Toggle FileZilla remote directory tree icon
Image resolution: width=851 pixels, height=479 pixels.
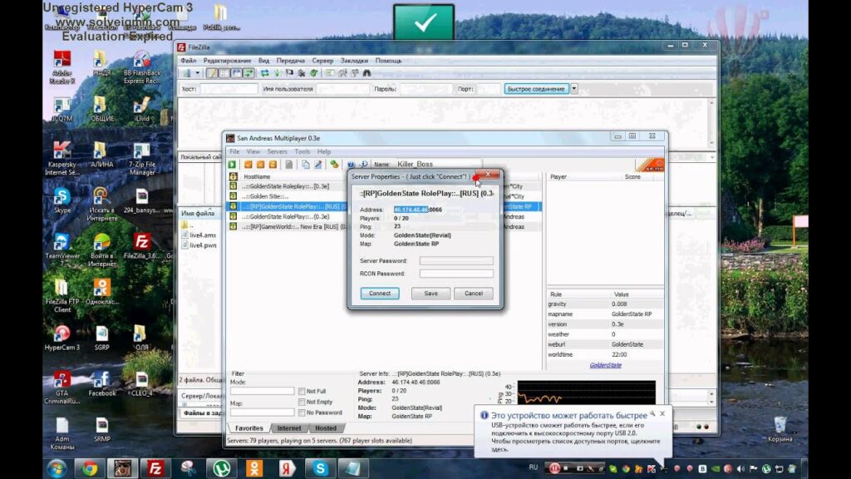[x=237, y=73]
